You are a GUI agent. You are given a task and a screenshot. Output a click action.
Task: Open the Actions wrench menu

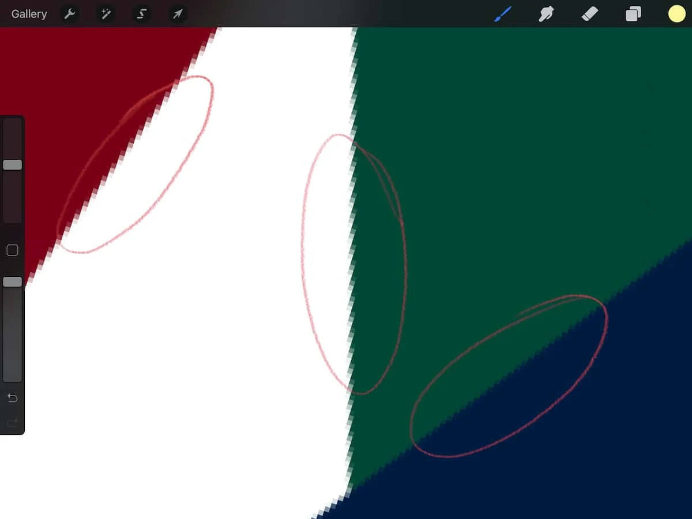coord(70,14)
